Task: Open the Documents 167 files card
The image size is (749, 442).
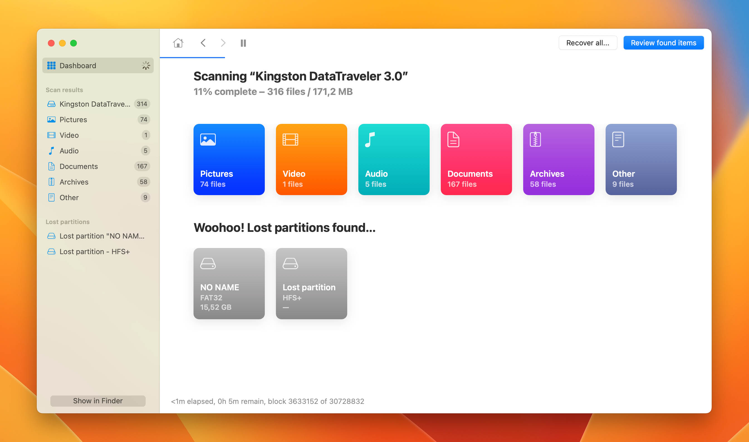Action: pos(476,159)
